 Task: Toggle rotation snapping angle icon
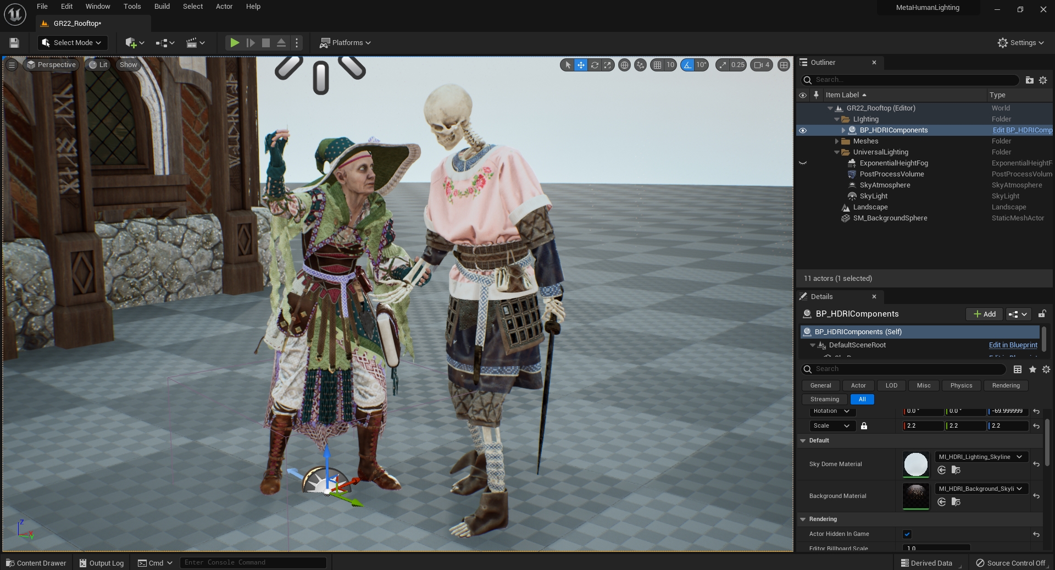click(x=687, y=65)
